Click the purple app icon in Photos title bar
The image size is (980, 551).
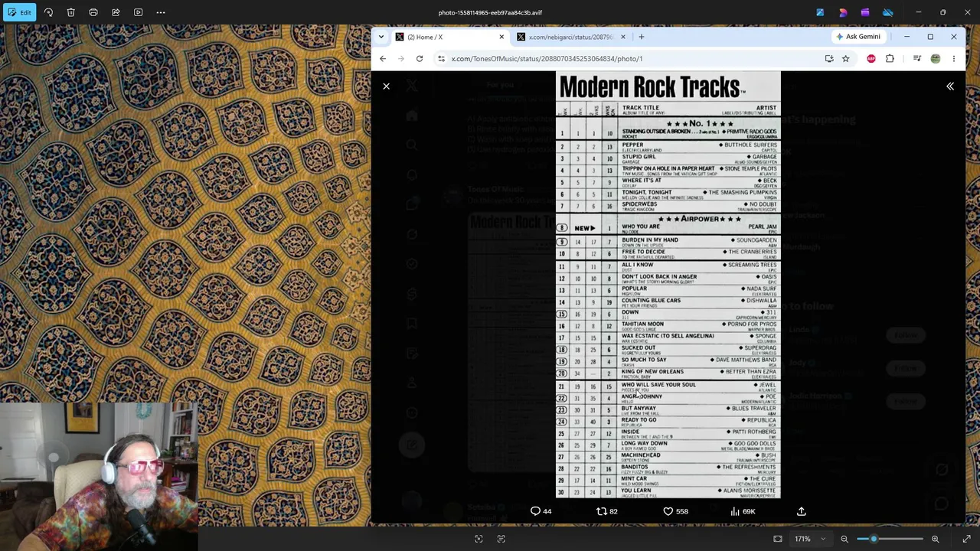(x=865, y=12)
